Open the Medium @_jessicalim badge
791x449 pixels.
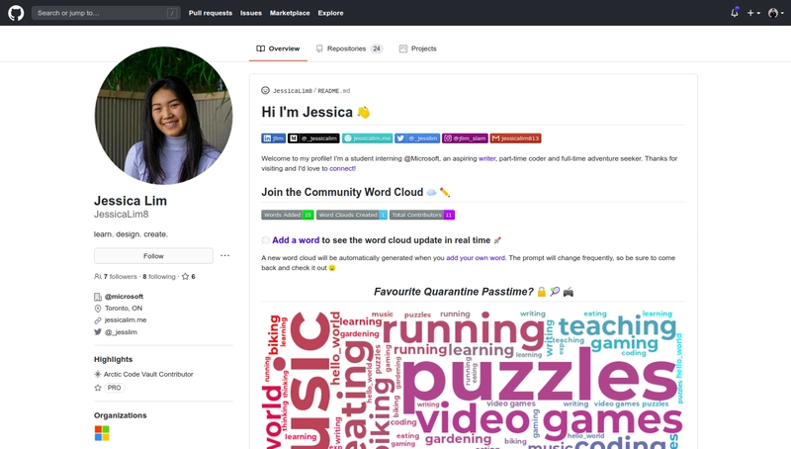coord(313,138)
